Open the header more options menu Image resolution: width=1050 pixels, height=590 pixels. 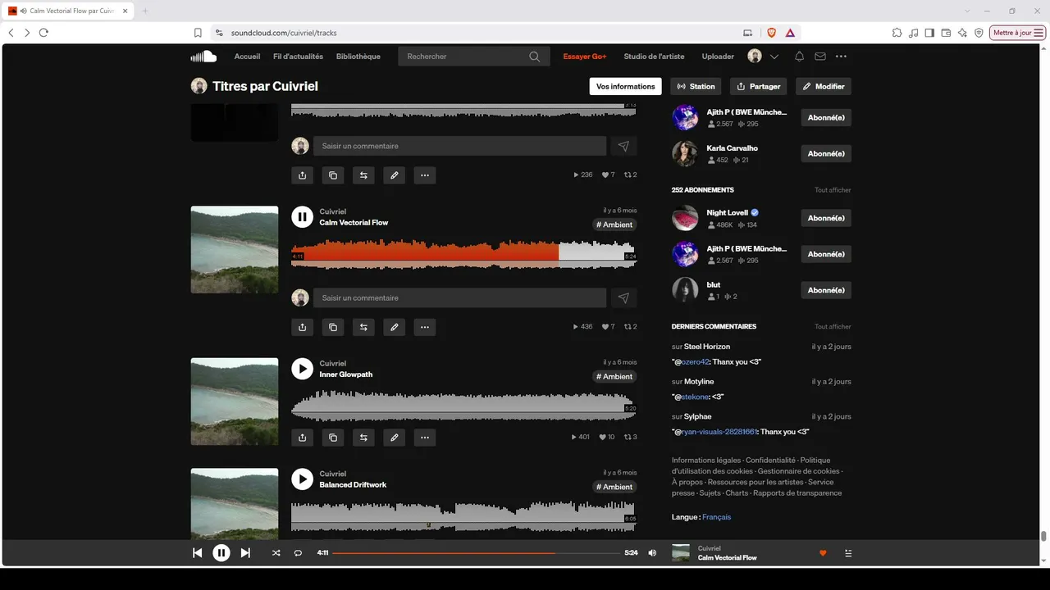tap(841, 57)
